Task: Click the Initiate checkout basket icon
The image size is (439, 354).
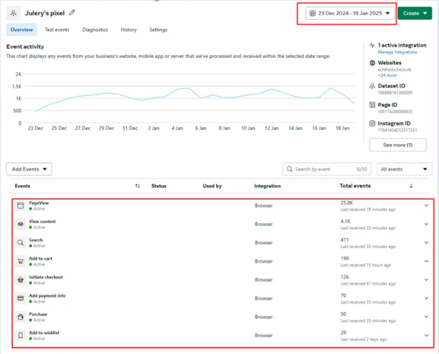Action: pyautogui.click(x=20, y=279)
